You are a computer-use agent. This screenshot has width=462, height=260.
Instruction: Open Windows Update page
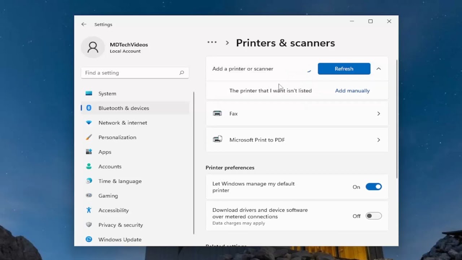(x=135, y=239)
